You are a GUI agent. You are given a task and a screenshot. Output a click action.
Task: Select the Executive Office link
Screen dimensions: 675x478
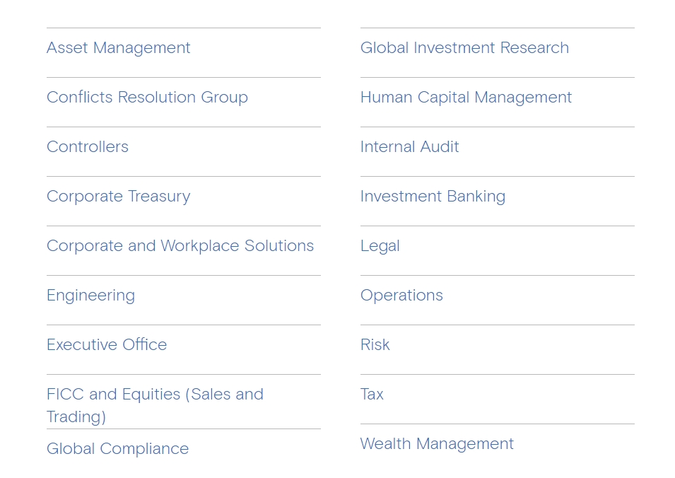107,345
